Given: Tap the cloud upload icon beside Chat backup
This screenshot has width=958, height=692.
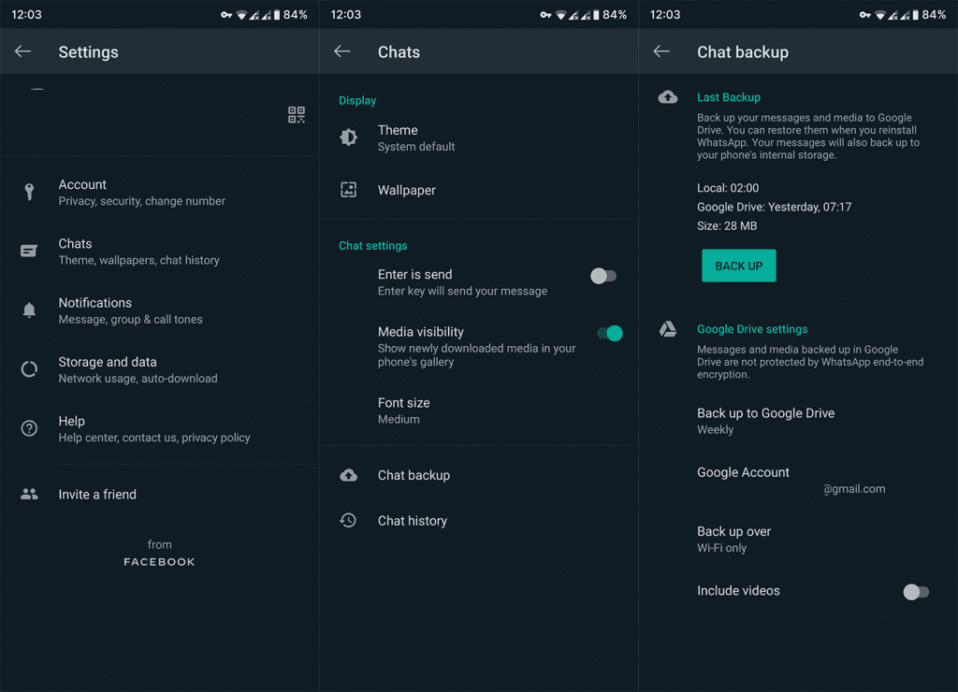Looking at the screenshot, I should pyautogui.click(x=348, y=474).
